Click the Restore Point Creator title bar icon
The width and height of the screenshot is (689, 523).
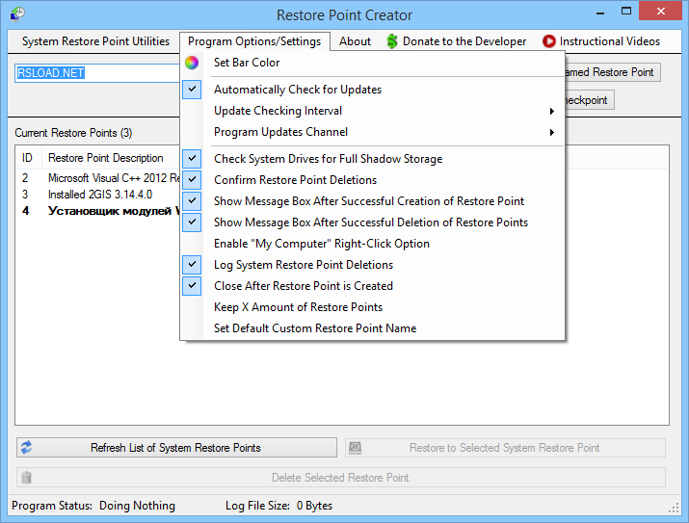(17, 14)
